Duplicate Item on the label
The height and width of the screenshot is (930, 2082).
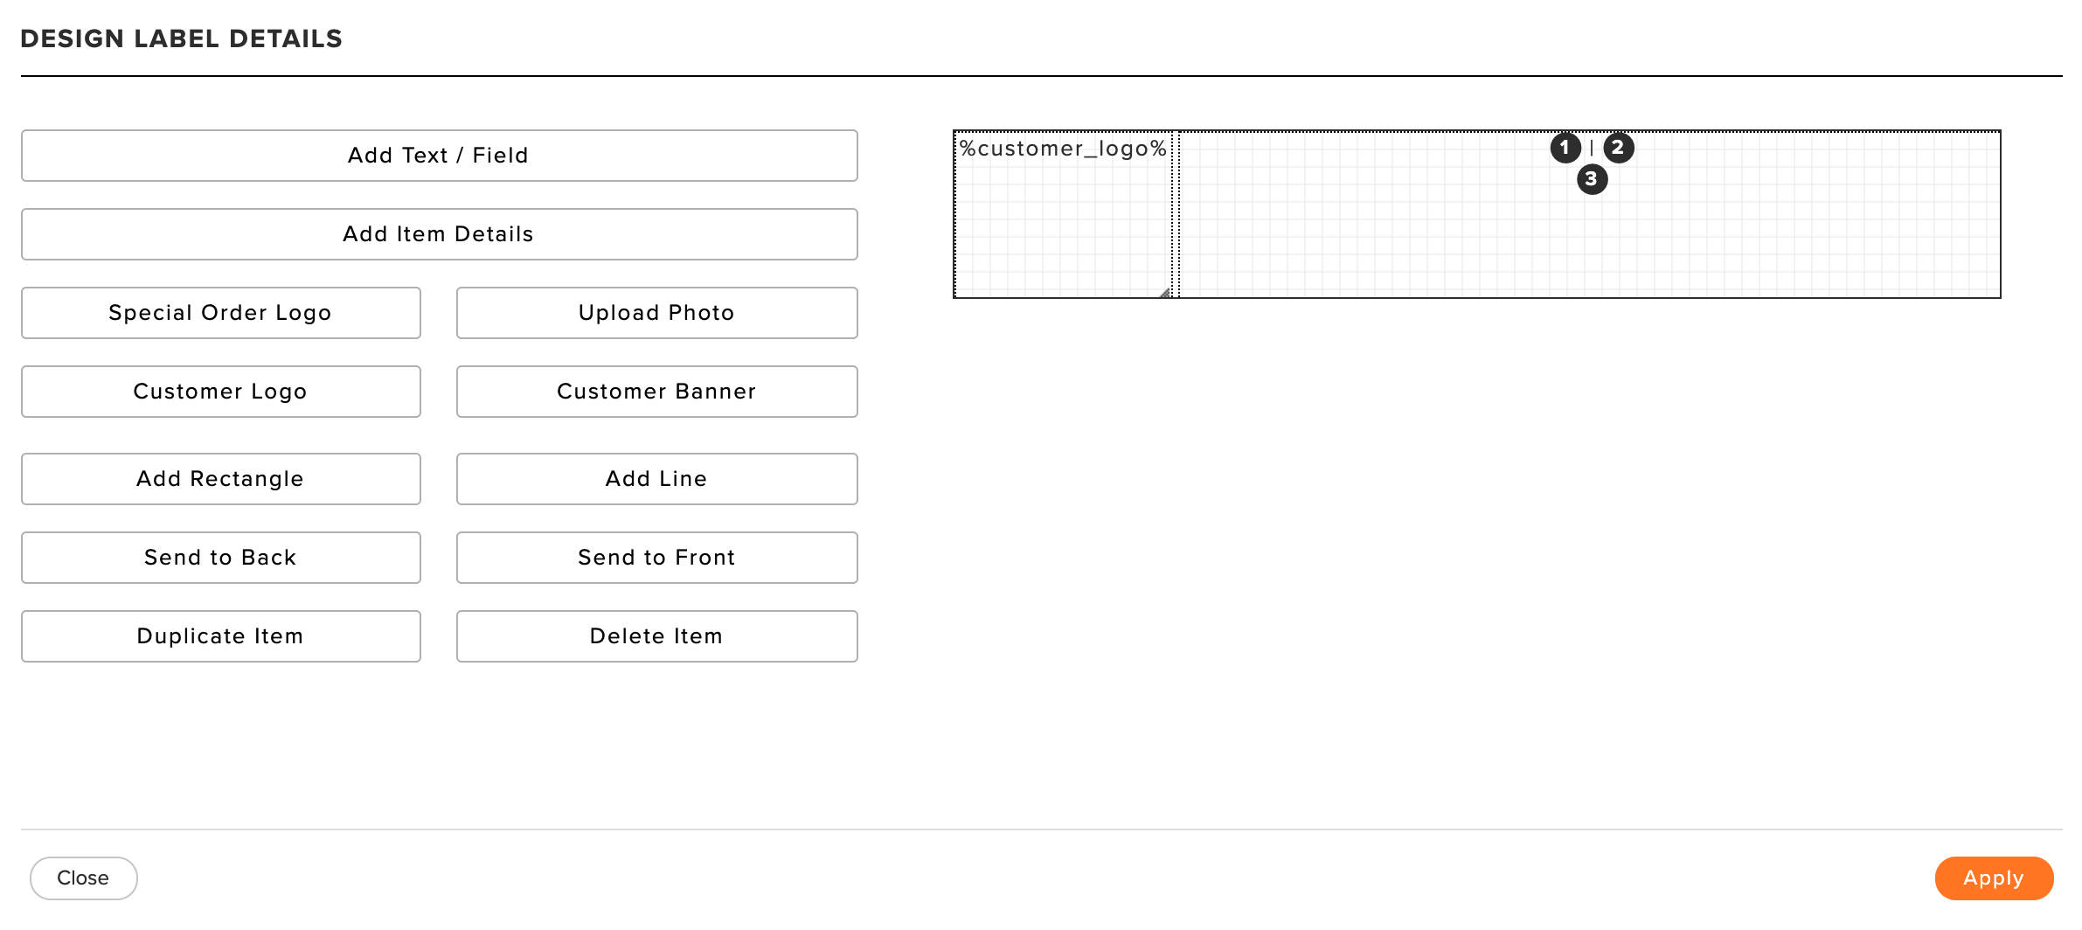[220, 636]
